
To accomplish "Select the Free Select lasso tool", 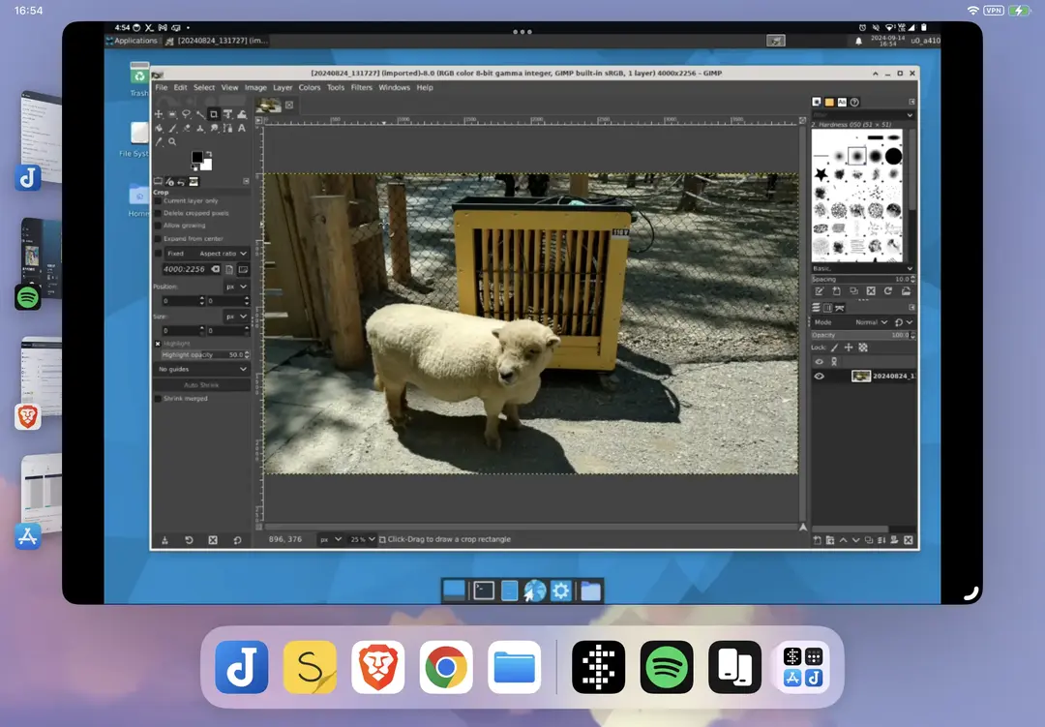I will (x=186, y=114).
